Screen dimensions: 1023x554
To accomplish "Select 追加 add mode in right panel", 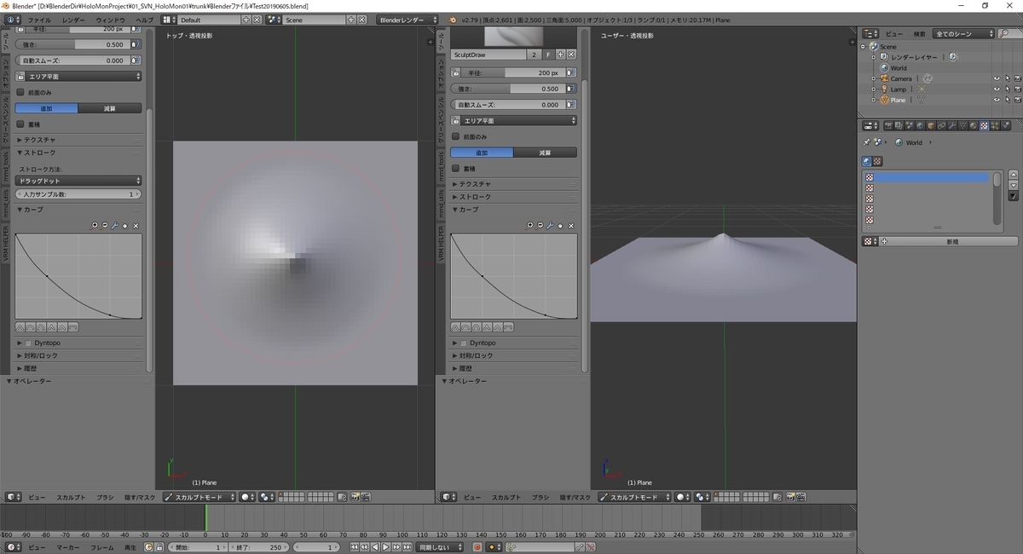I will (x=482, y=153).
